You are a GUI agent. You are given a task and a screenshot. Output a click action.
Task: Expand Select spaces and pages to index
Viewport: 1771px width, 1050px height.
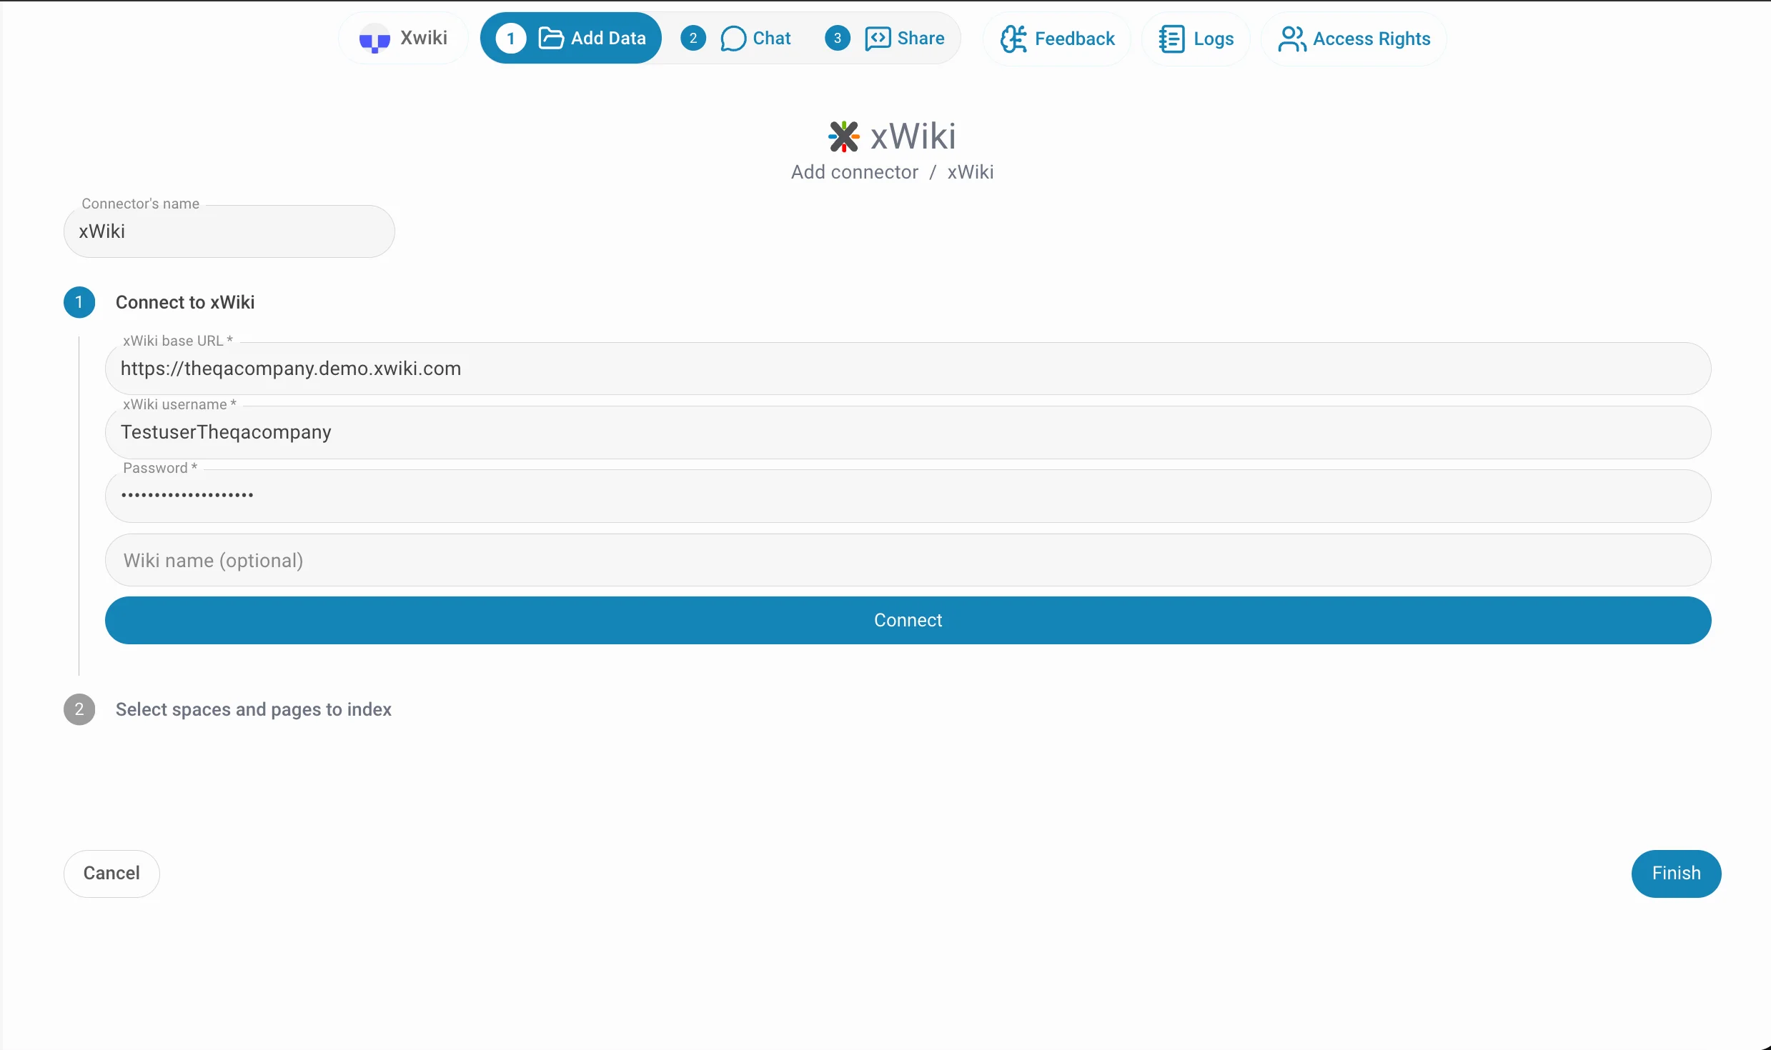(x=254, y=709)
